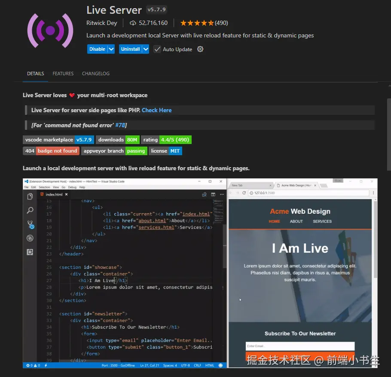The image size is (391, 377).
Task: Open Source Control icon in demo sidebar
Action: 31,224
